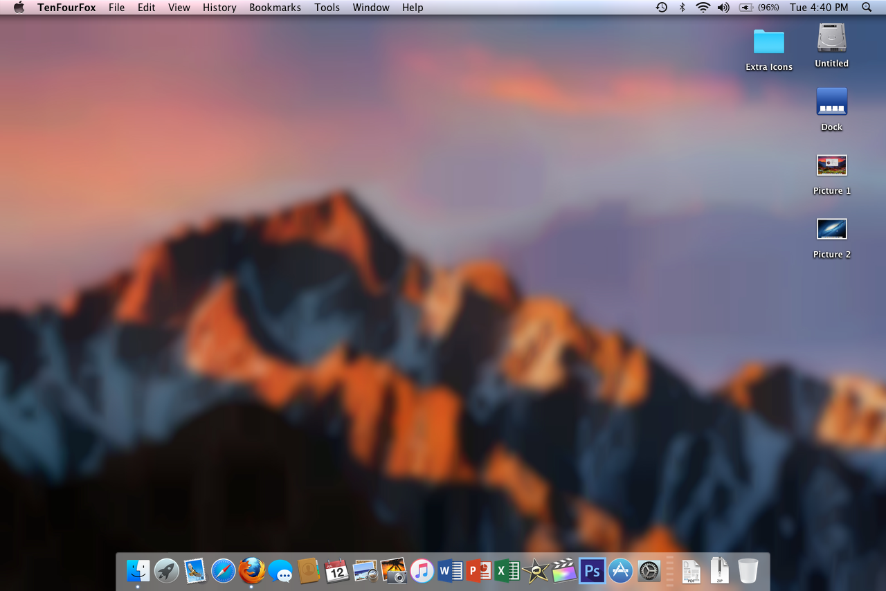This screenshot has height=591, width=886.
Task: Open Final Cut Pro clapperboard icon
Action: point(564,571)
